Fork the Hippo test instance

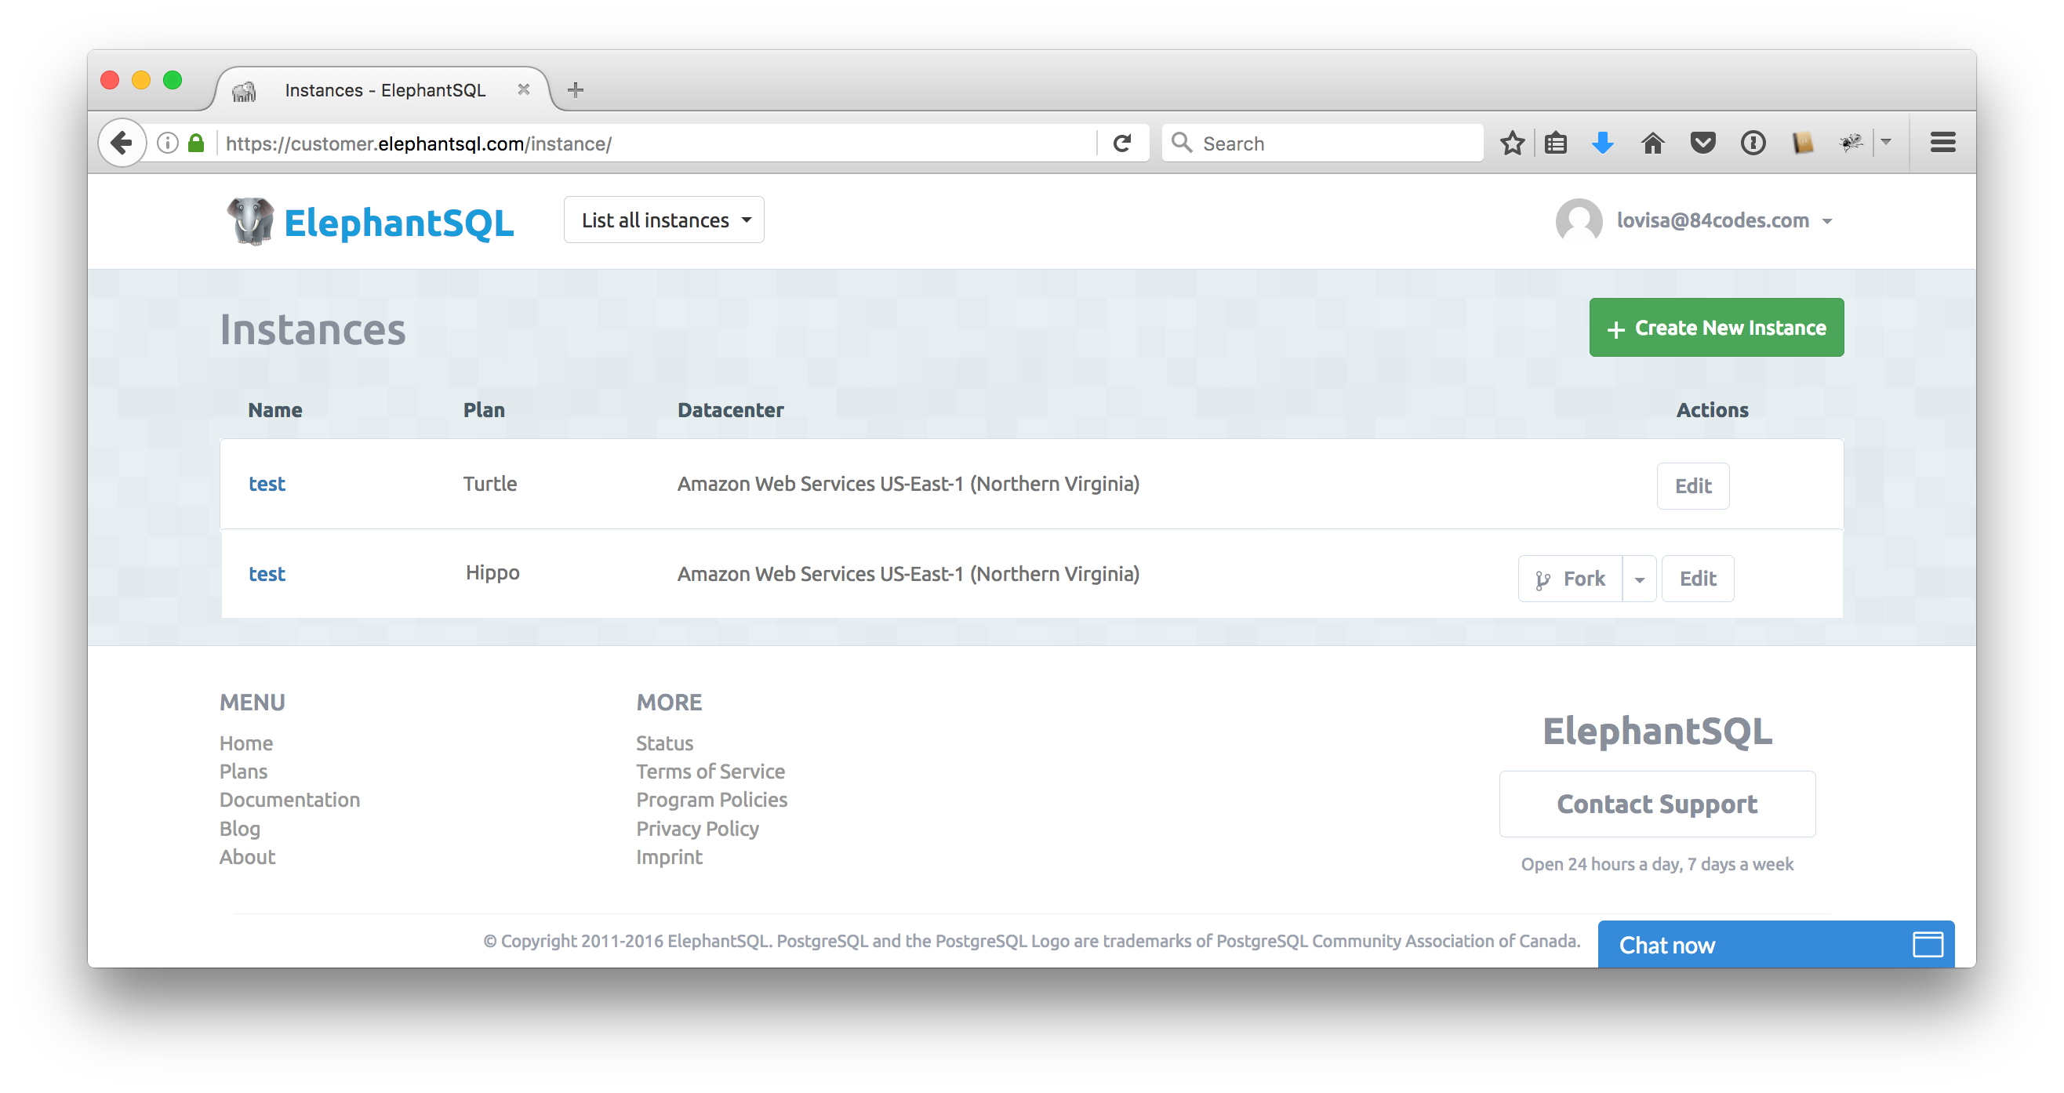click(1570, 578)
